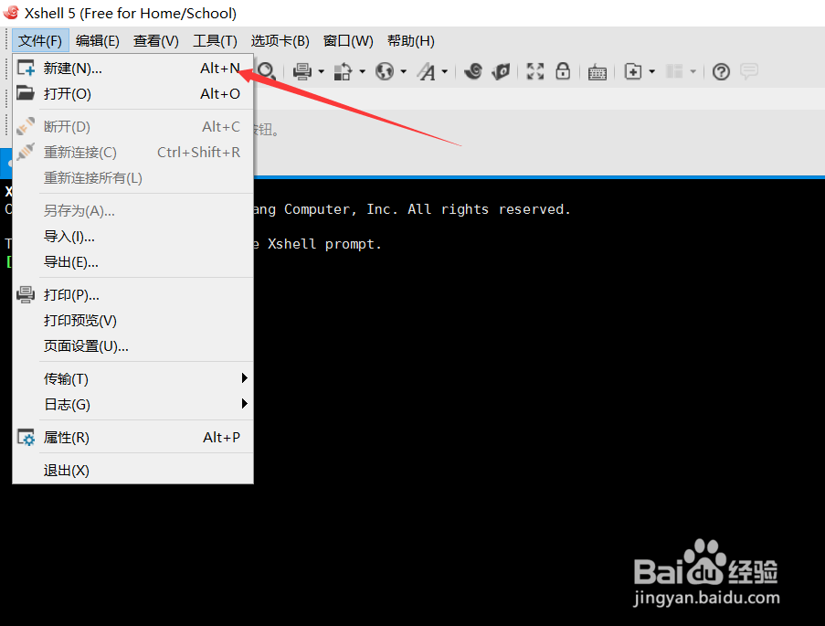Image resolution: width=825 pixels, height=626 pixels.
Task: Choose 打开(O) menu entry
Action: (132, 94)
